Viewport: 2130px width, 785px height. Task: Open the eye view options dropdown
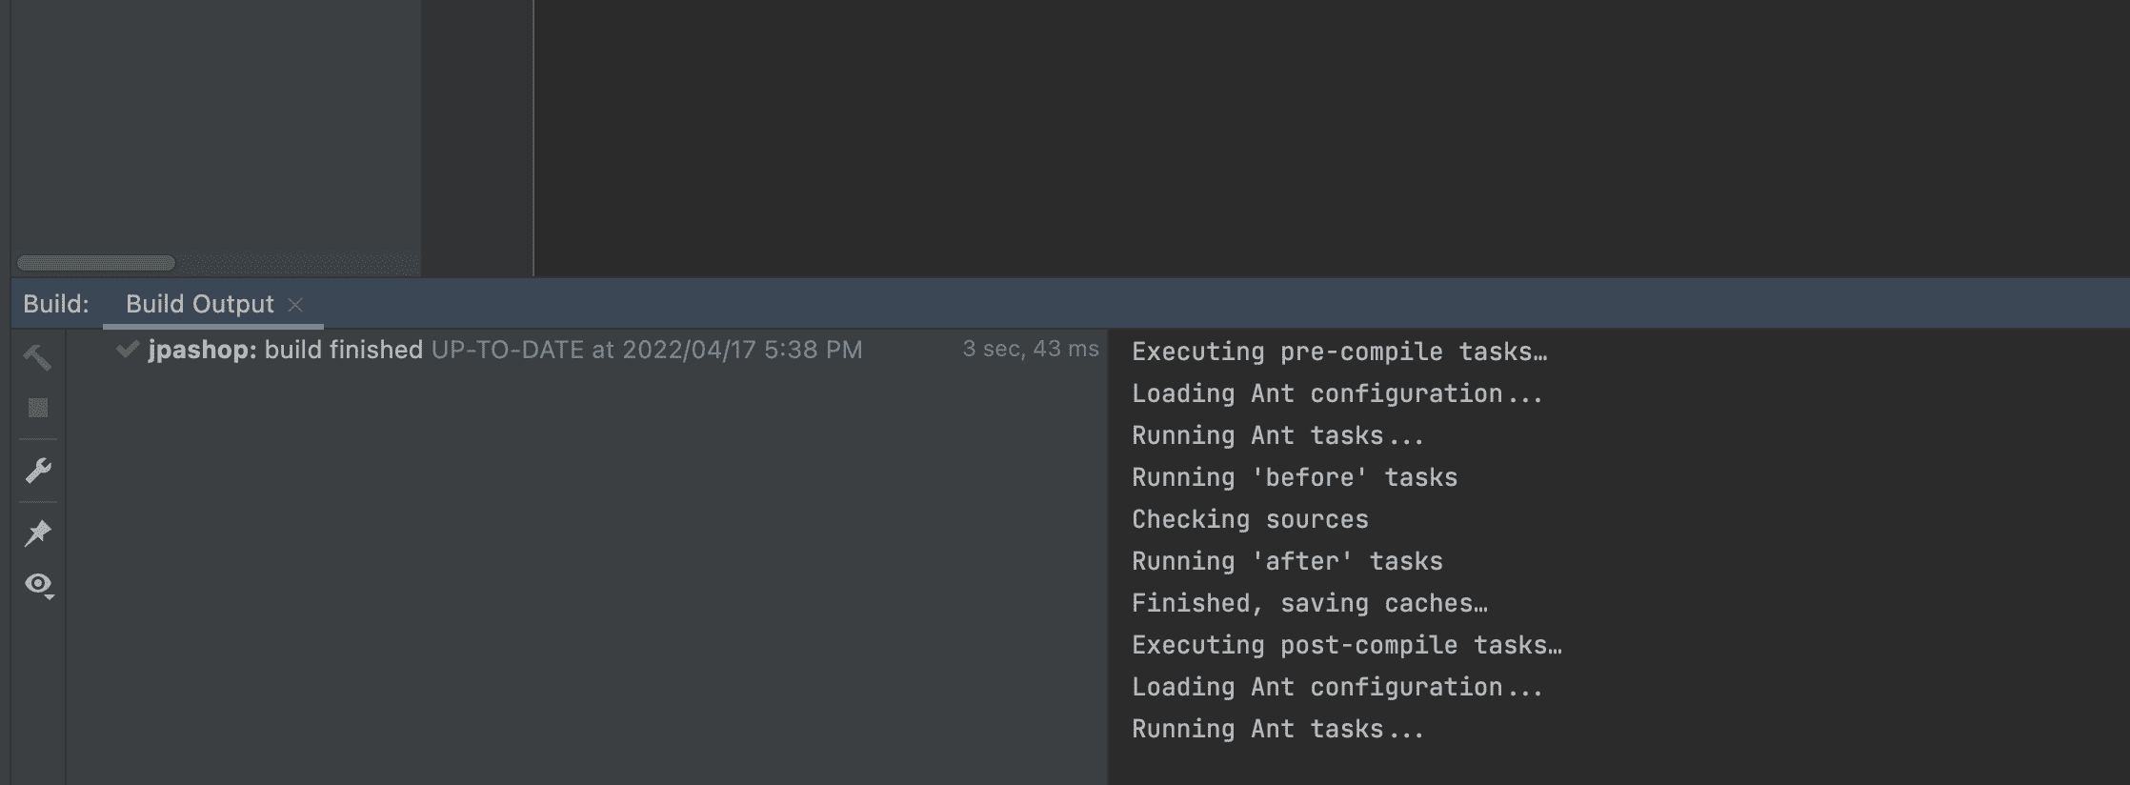point(39,584)
